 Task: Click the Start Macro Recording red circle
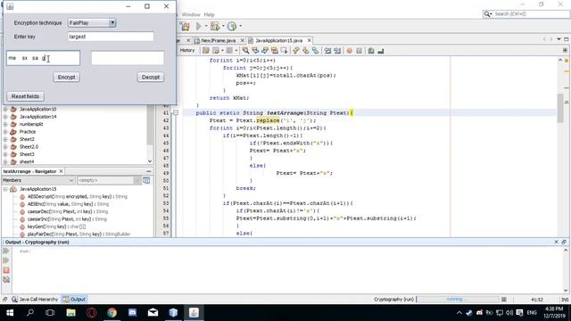click(349, 51)
